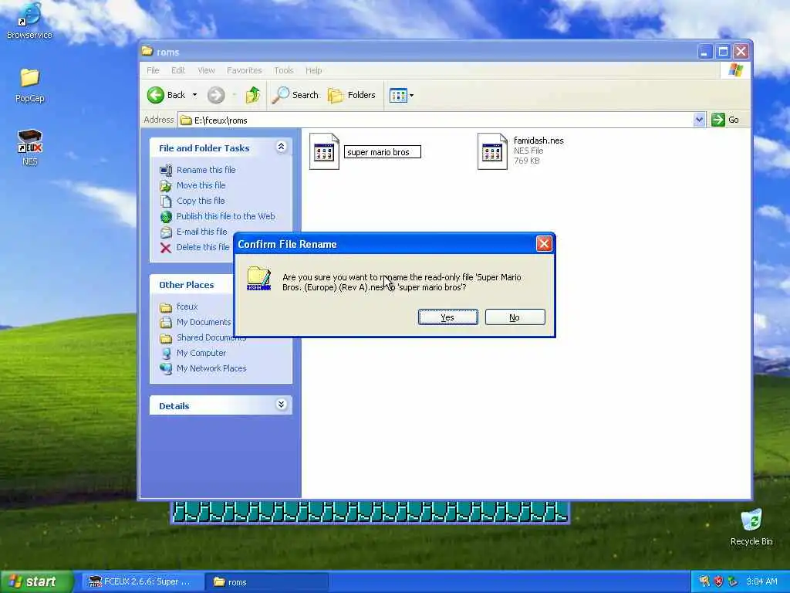Click the Back arrow icon
The width and height of the screenshot is (790, 593).
tap(156, 95)
